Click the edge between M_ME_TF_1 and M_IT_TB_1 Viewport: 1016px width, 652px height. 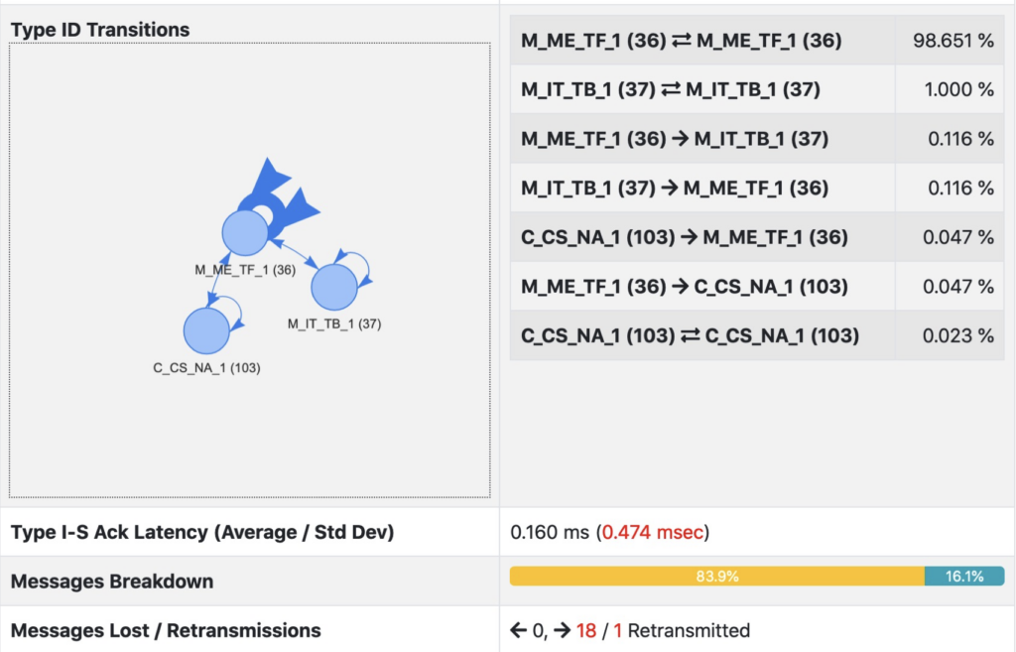point(293,253)
